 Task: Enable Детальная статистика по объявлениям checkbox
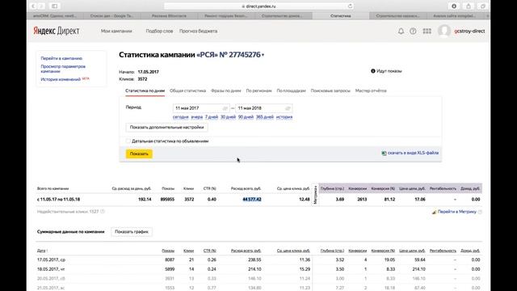(x=128, y=141)
